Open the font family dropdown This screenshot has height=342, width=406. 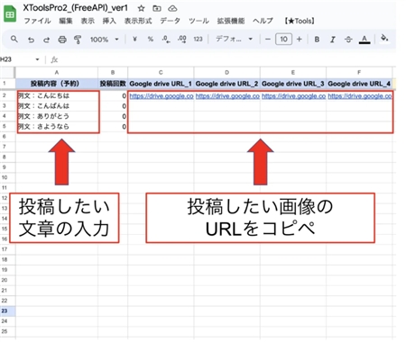(234, 39)
